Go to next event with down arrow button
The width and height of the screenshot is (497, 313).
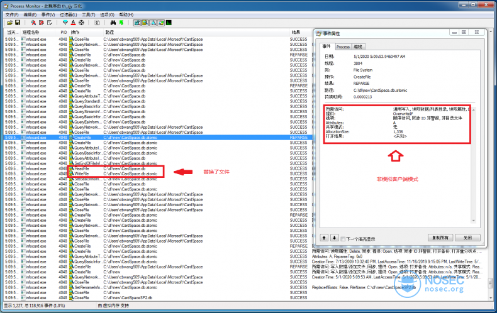(x=335, y=238)
